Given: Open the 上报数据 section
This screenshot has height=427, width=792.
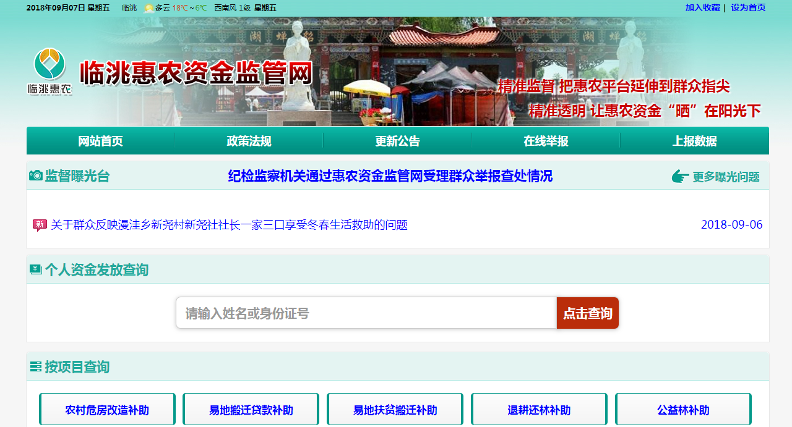Looking at the screenshot, I should coord(694,140).
